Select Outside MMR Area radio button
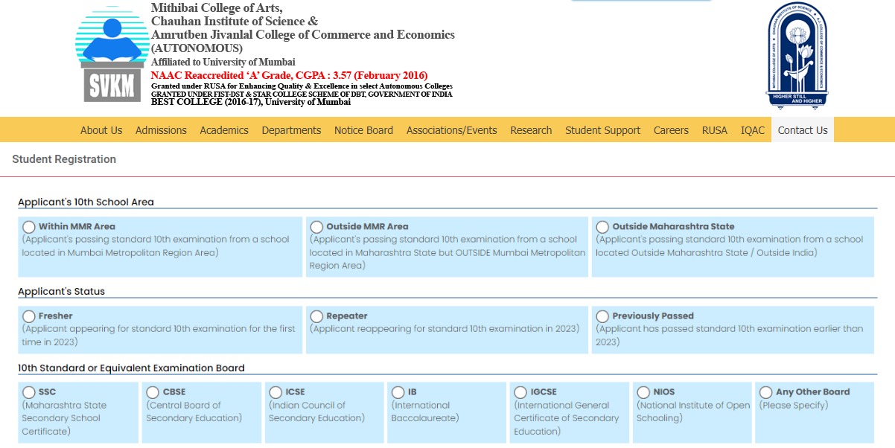The height and width of the screenshot is (448, 895). pyautogui.click(x=316, y=227)
